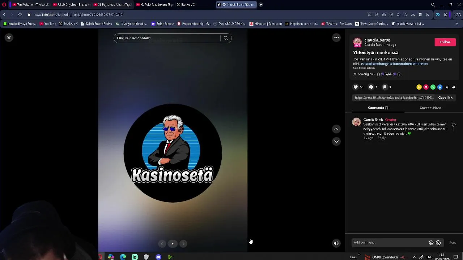Open Opera AI button
463x260 pixels.
458,15
